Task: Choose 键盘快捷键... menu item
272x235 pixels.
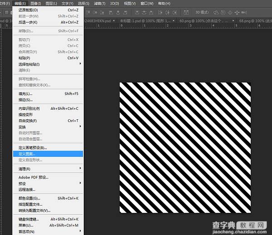Action: coord(48,219)
